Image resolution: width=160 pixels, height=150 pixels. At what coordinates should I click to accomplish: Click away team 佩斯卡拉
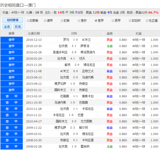pos(88,96)
